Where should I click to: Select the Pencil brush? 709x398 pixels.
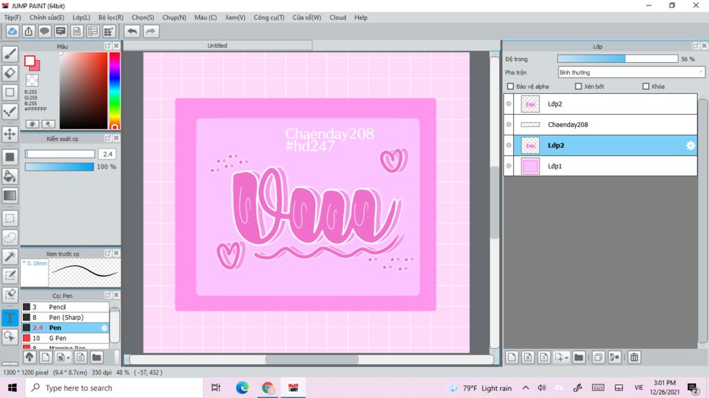point(66,307)
